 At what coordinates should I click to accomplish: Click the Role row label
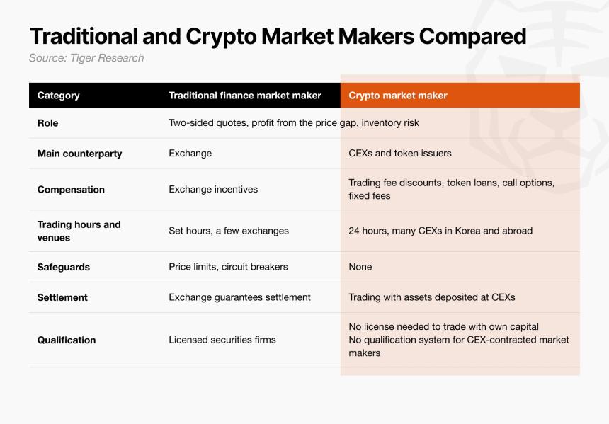point(47,123)
